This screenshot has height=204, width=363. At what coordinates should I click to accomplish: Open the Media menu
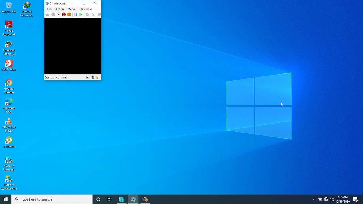[71, 9]
